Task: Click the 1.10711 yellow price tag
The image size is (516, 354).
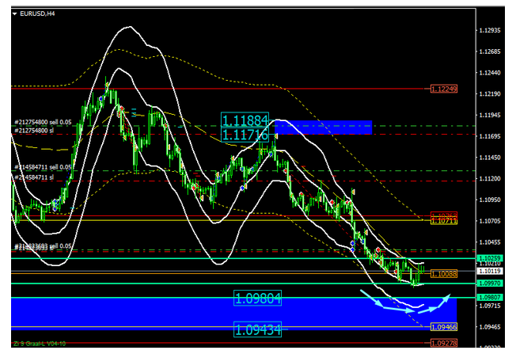Action: 443,221
